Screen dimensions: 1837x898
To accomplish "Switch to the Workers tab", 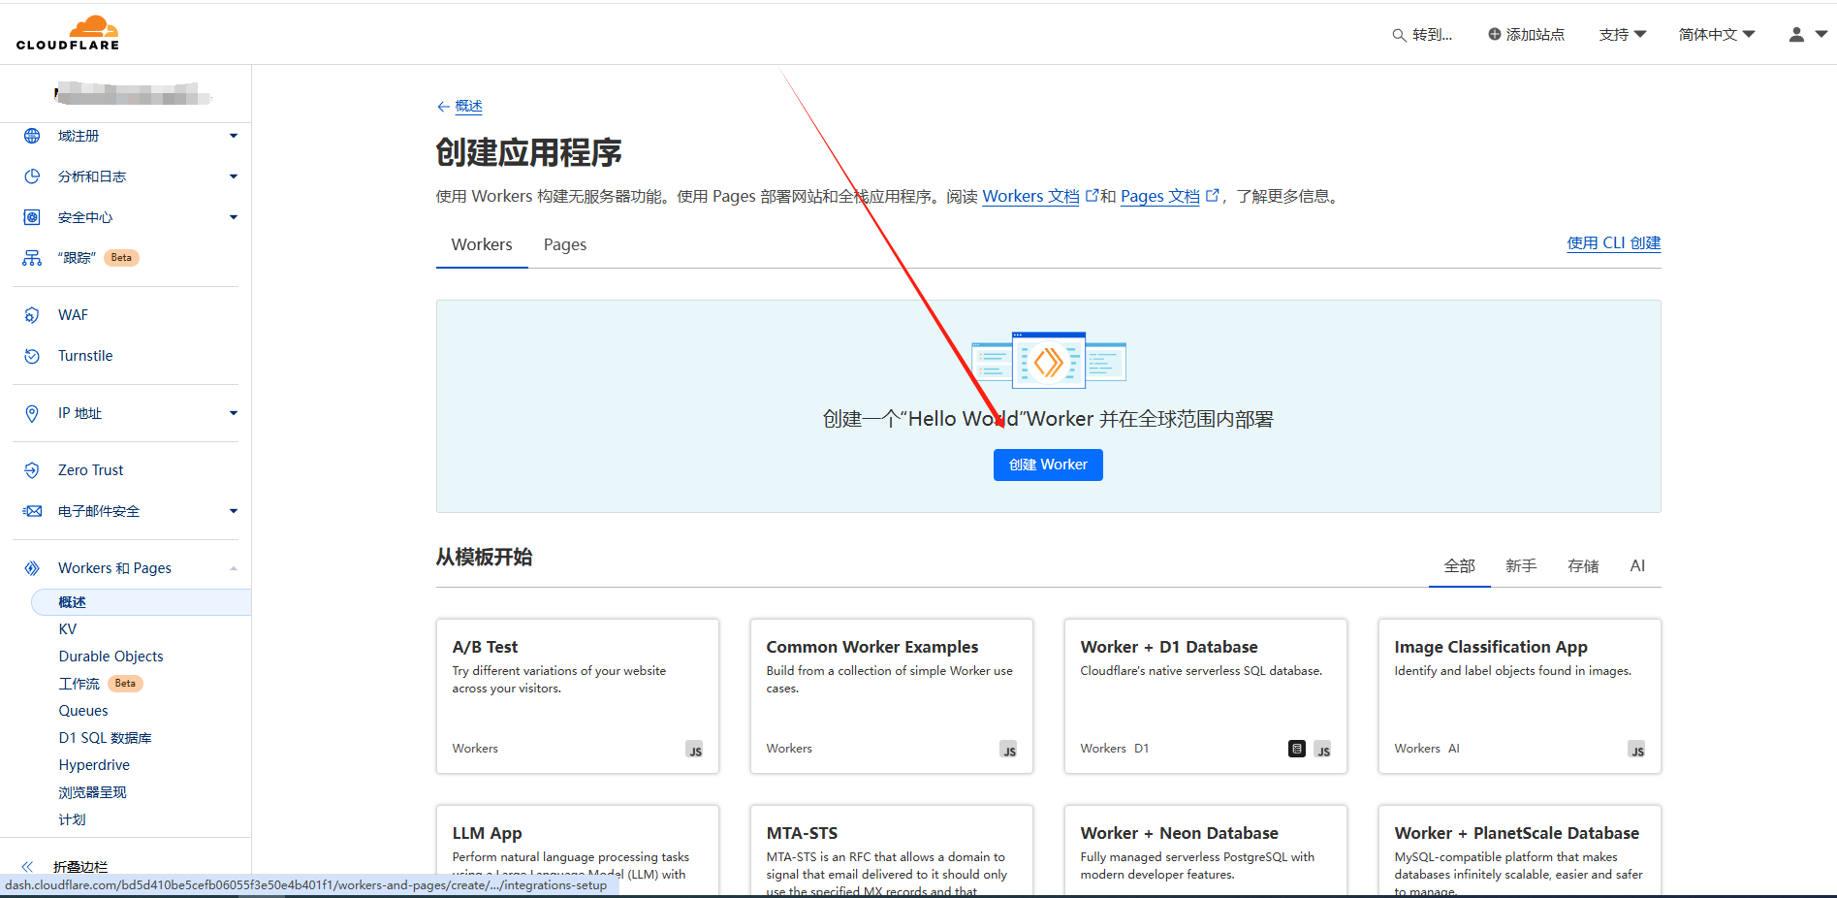I will (482, 244).
